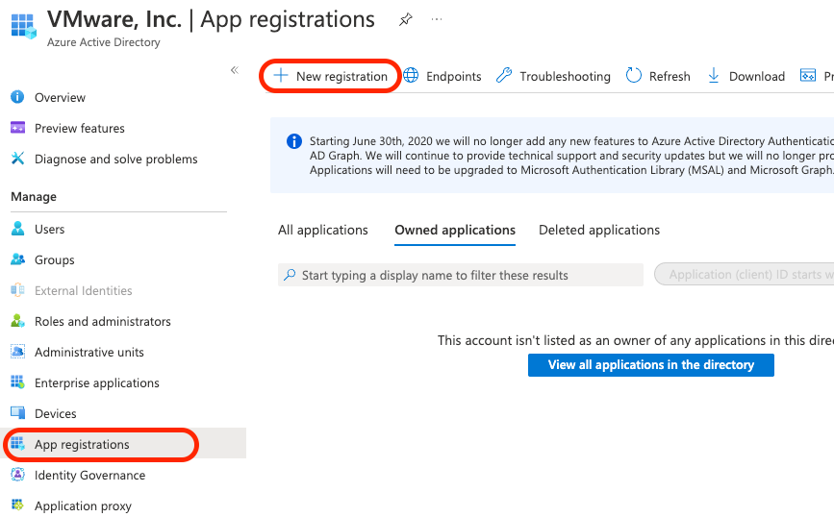Open Overview in the sidebar
The height and width of the screenshot is (517, 834).
60,97
